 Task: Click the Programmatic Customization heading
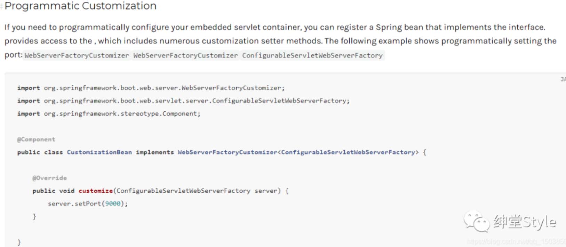click(80, 6)
